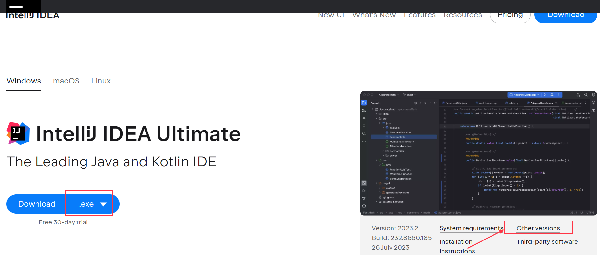Image resolution: width=600 pixels, height=255 pixels.
Task: Click the 26 July 2023 release date
Action: tap(390, 248)
